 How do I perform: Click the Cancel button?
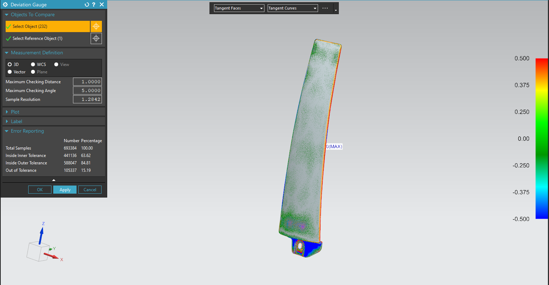pos(90,190)
